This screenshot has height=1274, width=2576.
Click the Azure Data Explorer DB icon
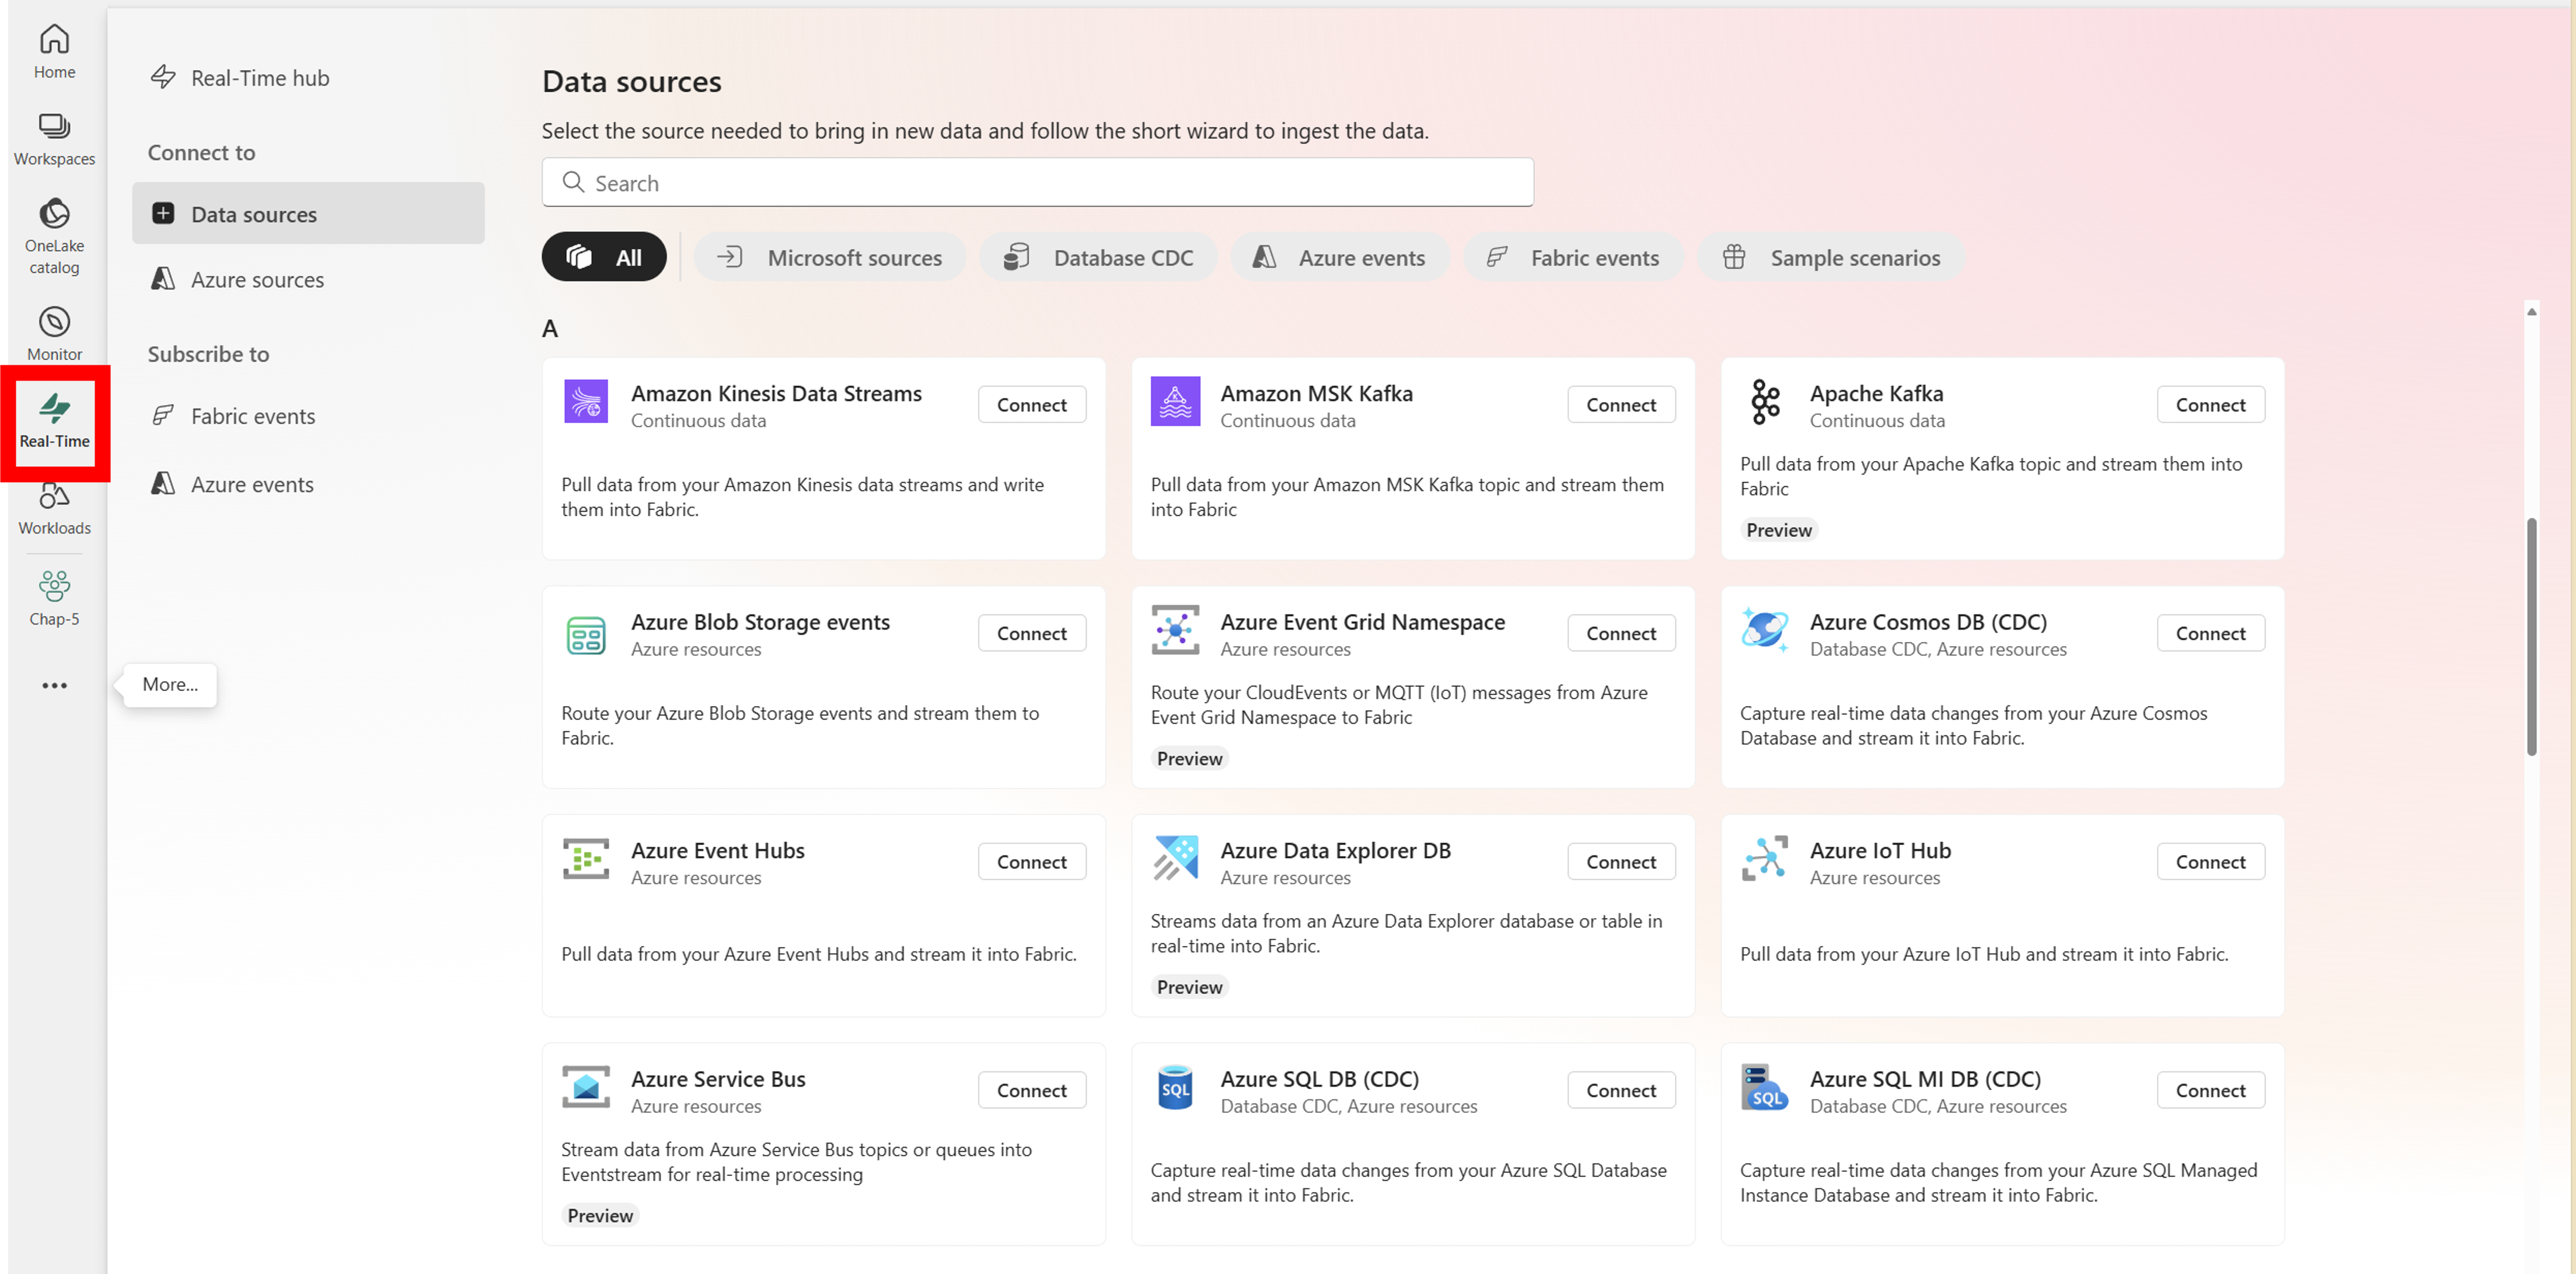click(x=1175, y=859)
